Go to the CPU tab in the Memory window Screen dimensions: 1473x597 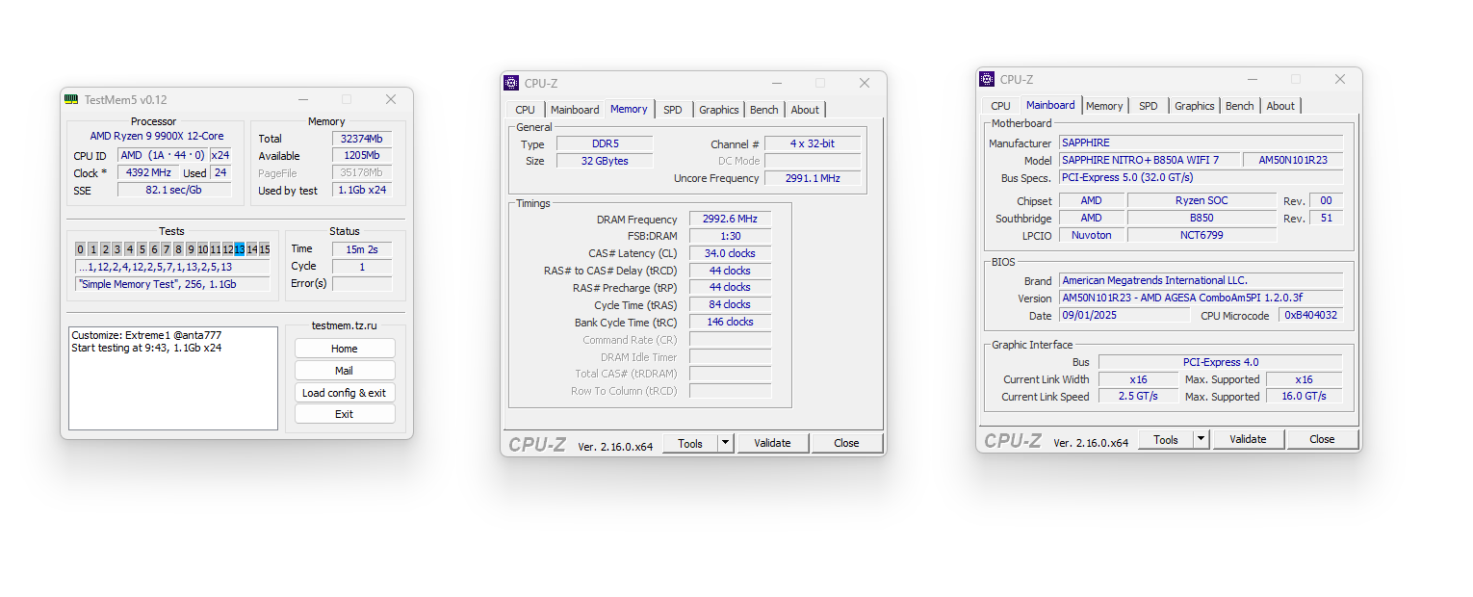pos(525,110)
